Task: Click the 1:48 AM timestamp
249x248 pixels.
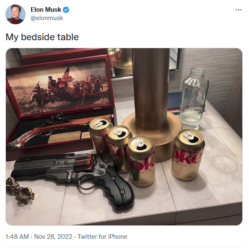Action: [x=17, y=237]
